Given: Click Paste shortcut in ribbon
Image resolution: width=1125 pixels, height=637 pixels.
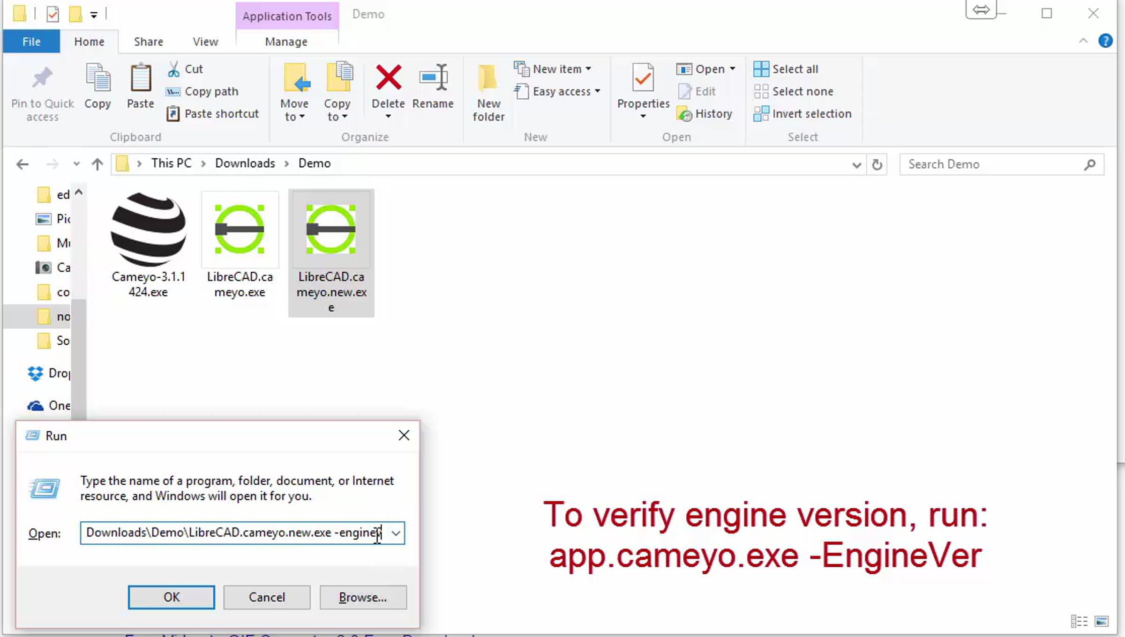Looking at the screenshot, I should tap(212, 114).
